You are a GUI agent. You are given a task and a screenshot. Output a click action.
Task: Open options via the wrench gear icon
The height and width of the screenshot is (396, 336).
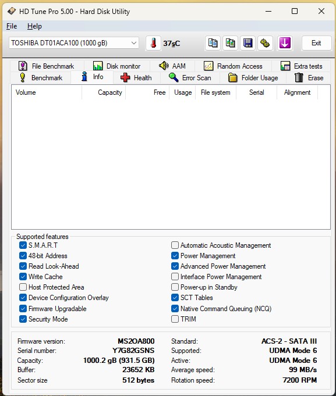265,43
